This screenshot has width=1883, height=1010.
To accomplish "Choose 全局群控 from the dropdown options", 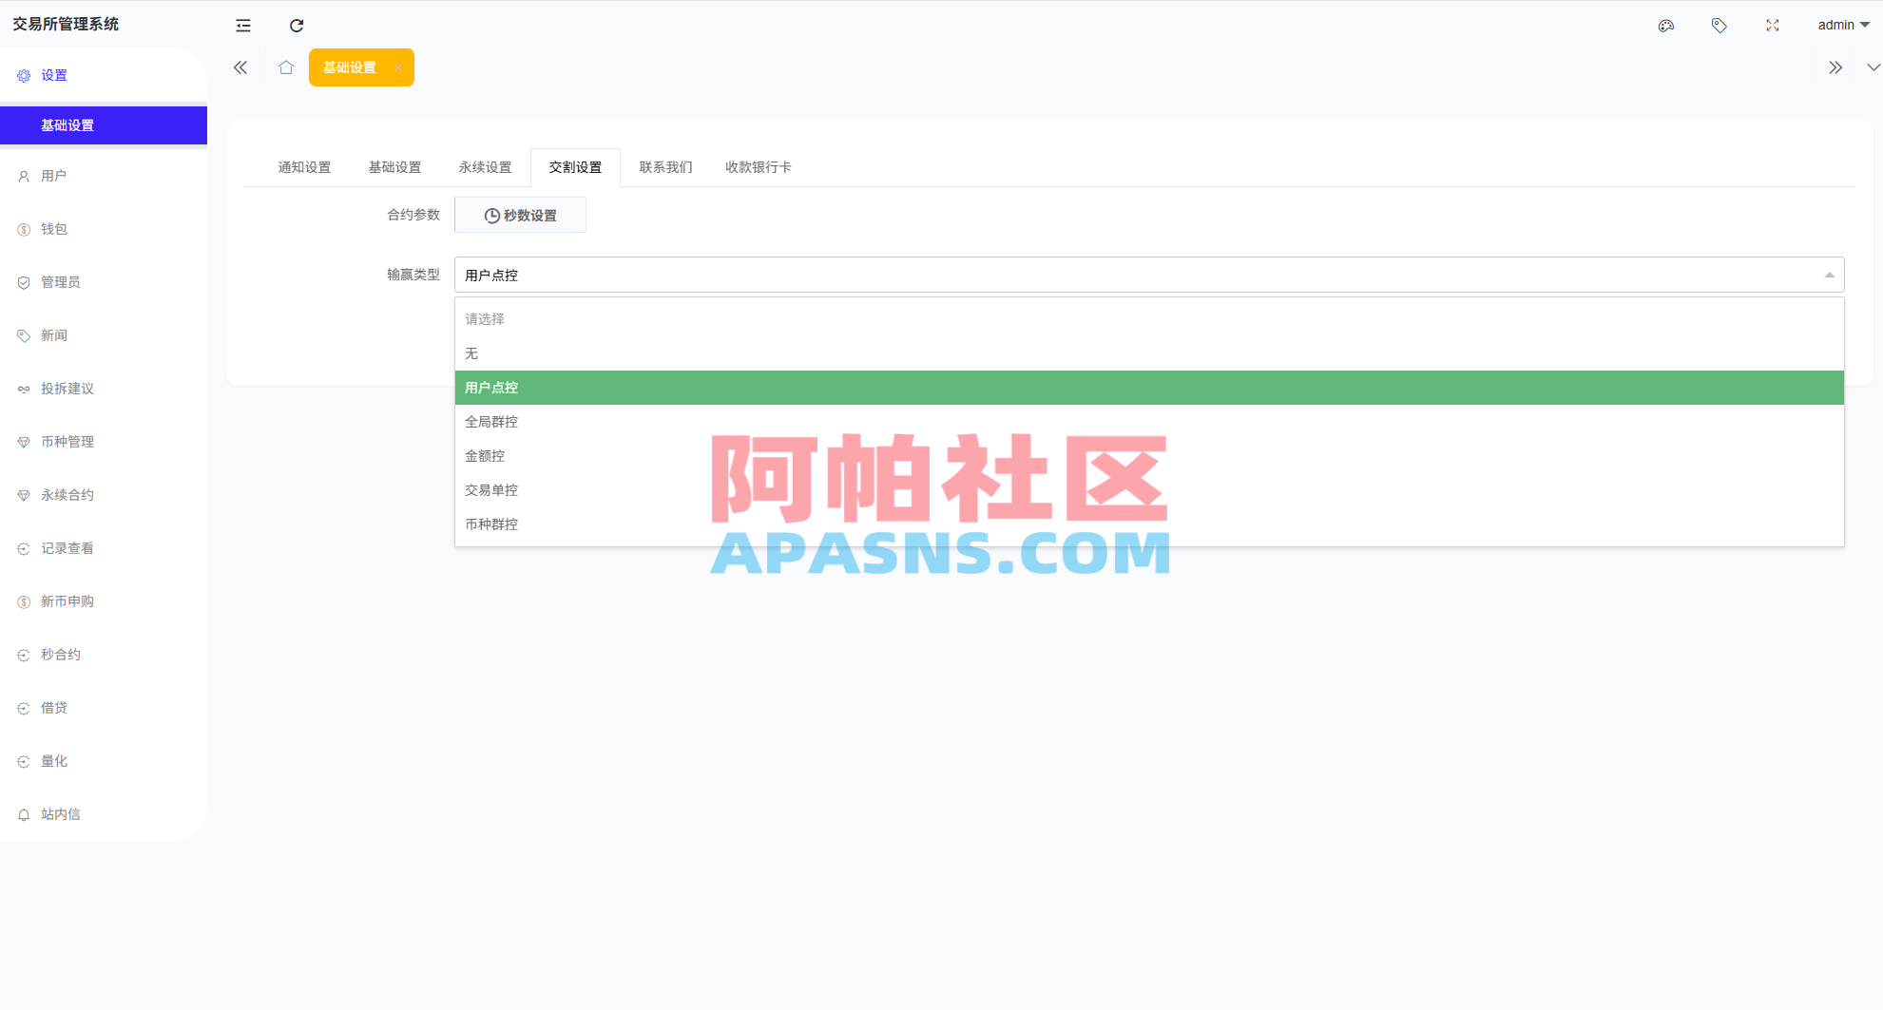I will tap(491, 421).
